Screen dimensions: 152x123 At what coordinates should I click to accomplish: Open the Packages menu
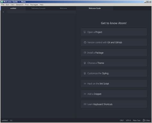click(34, 5)
